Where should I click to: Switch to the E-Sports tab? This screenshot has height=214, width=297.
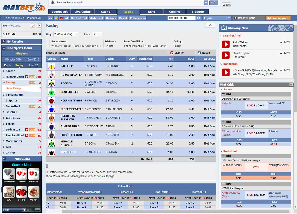198,12
